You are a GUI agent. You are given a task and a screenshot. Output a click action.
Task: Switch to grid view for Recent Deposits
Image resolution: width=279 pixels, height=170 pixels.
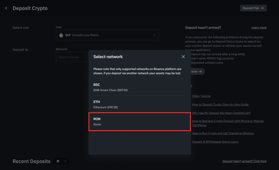58,161
